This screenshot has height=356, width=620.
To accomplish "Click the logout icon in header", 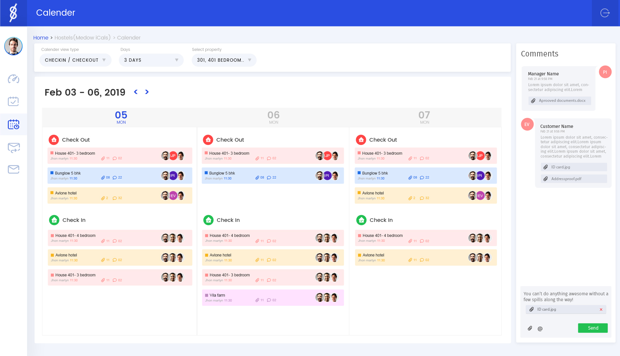I will point(605,13).
